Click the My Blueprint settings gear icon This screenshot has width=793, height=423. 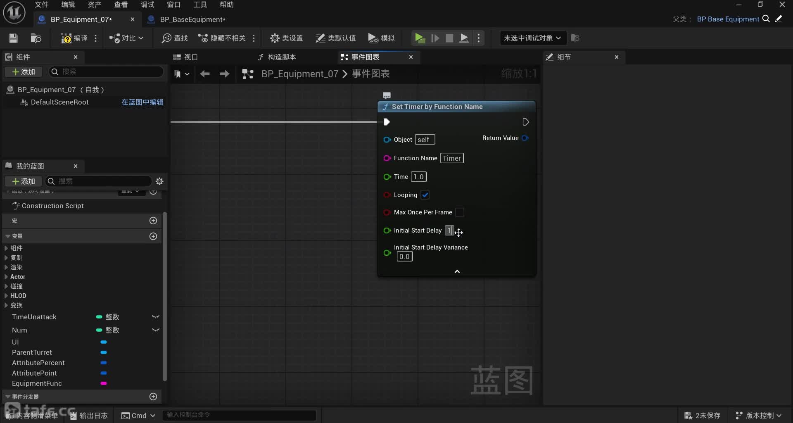159,181
